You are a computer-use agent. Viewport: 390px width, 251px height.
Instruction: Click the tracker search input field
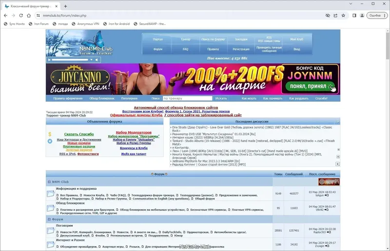[x=188, y=98]
